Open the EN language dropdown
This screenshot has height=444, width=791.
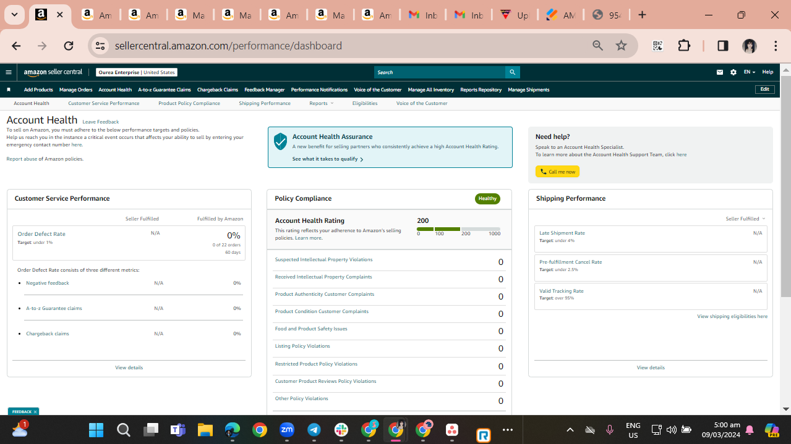click(749, 72)
